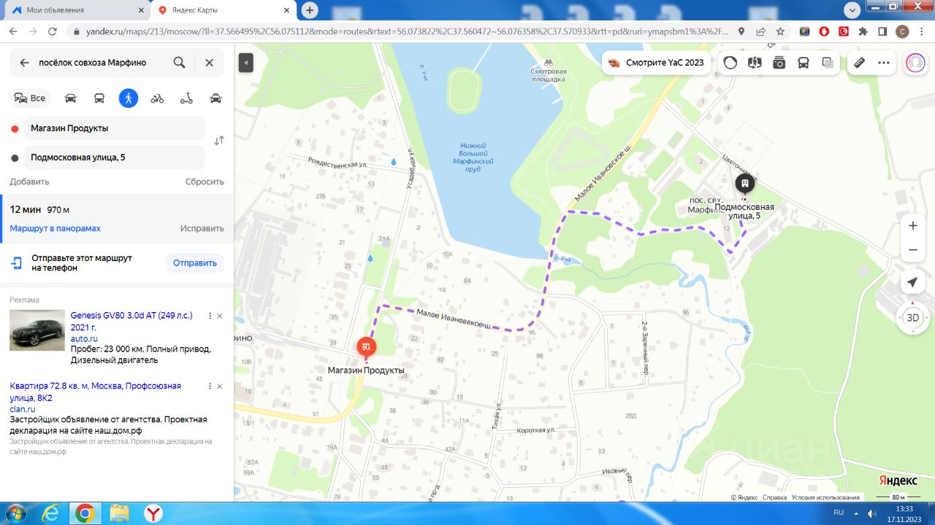Open Yandex browser from taskbar
This screenshot has width=935, height=525.
pos(153,513)
